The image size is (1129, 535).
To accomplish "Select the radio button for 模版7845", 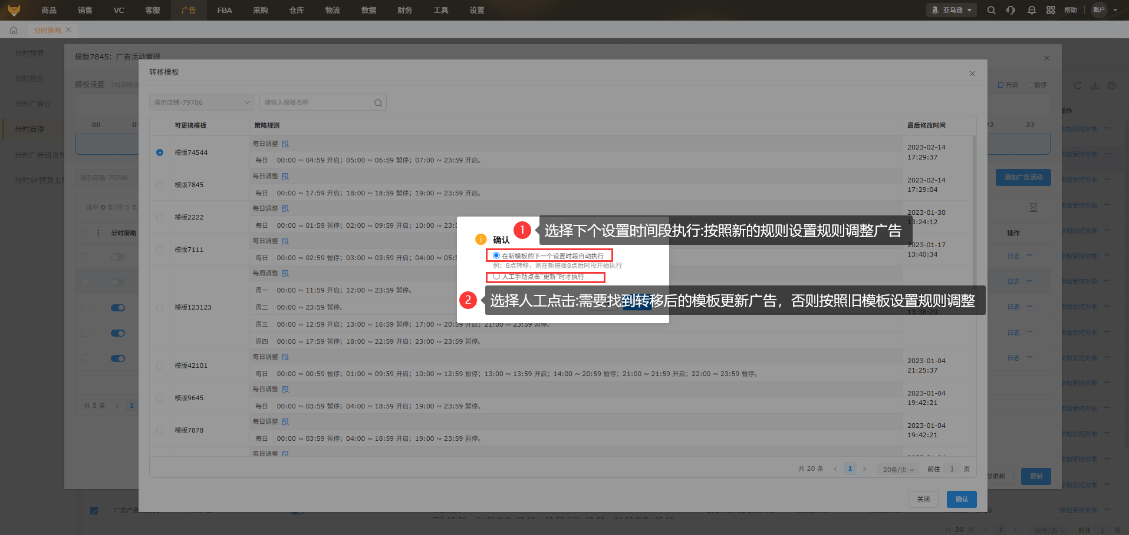I will (x=160, y=185).
